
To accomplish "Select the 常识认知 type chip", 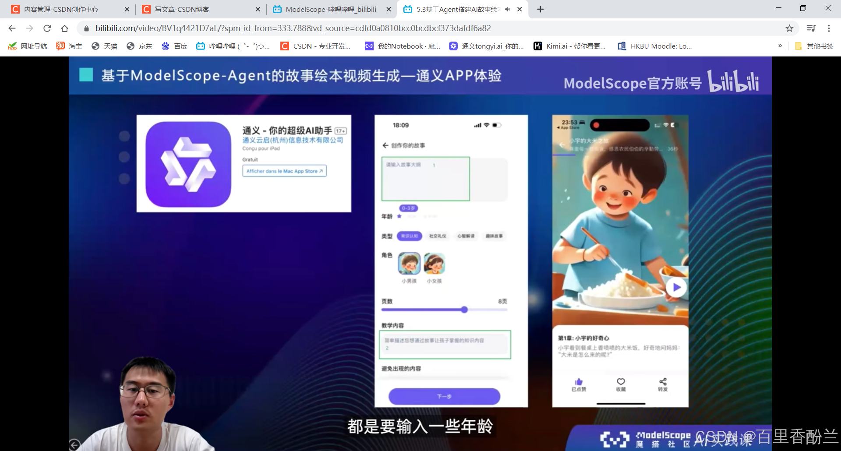I will [x=409, y=236].
